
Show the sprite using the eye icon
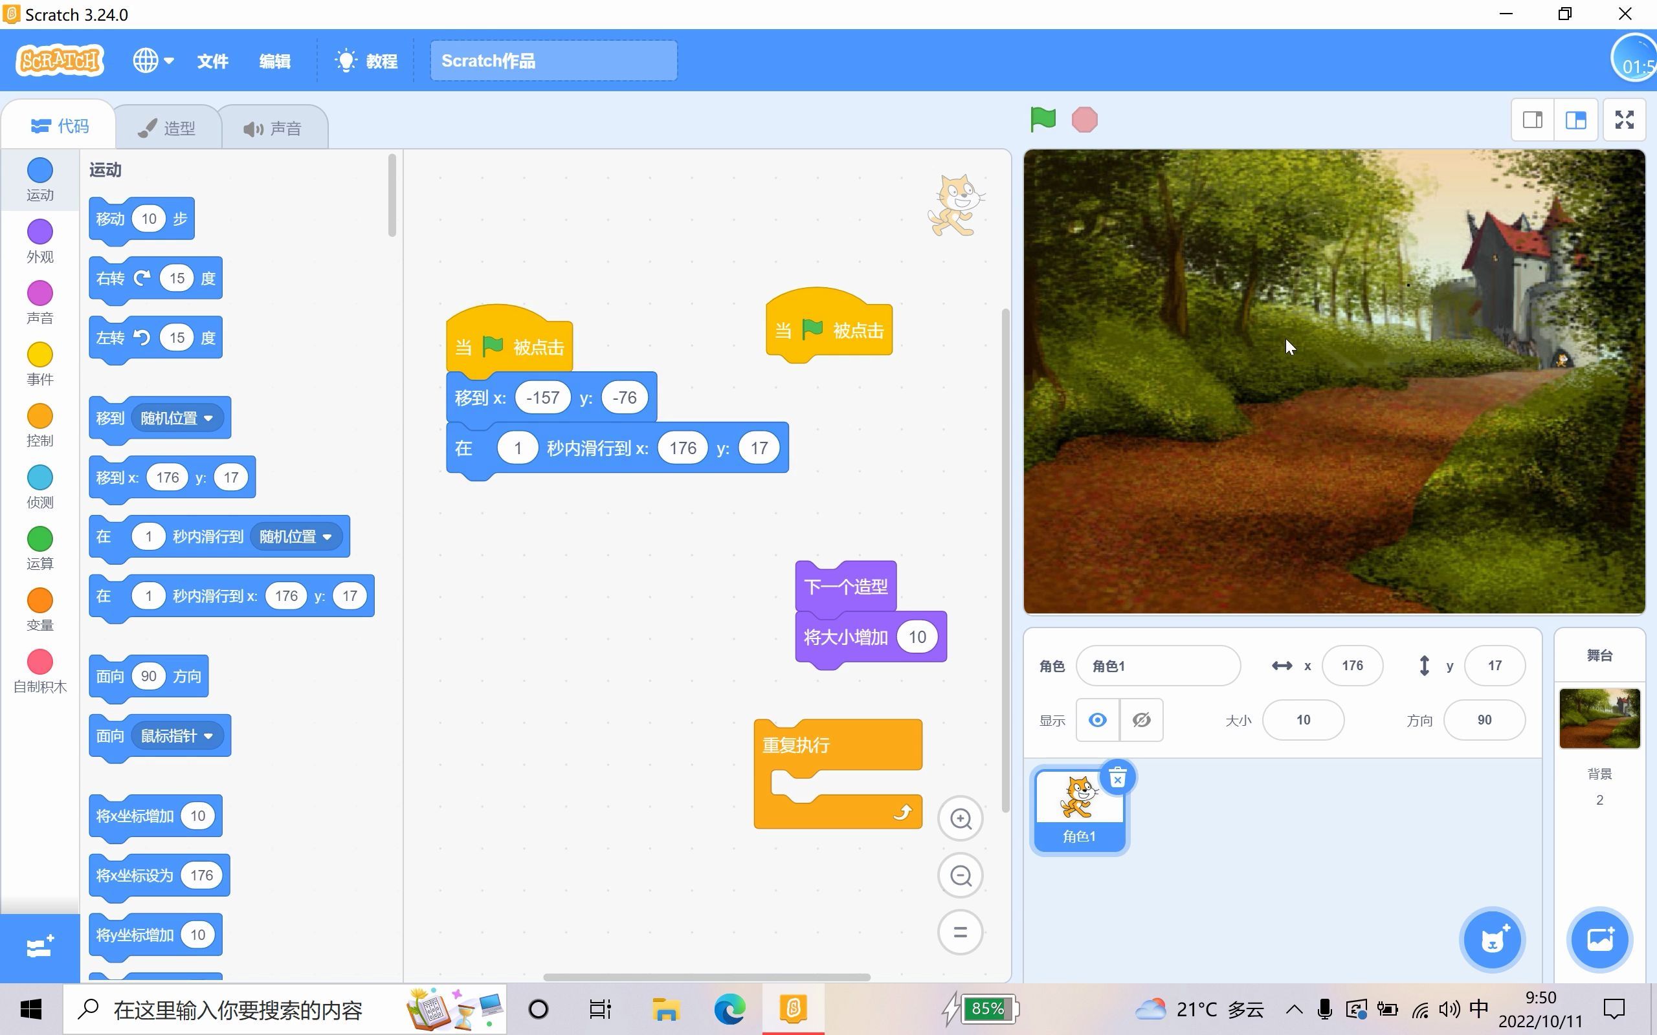pyautogui.click(x=1098, y=720)
